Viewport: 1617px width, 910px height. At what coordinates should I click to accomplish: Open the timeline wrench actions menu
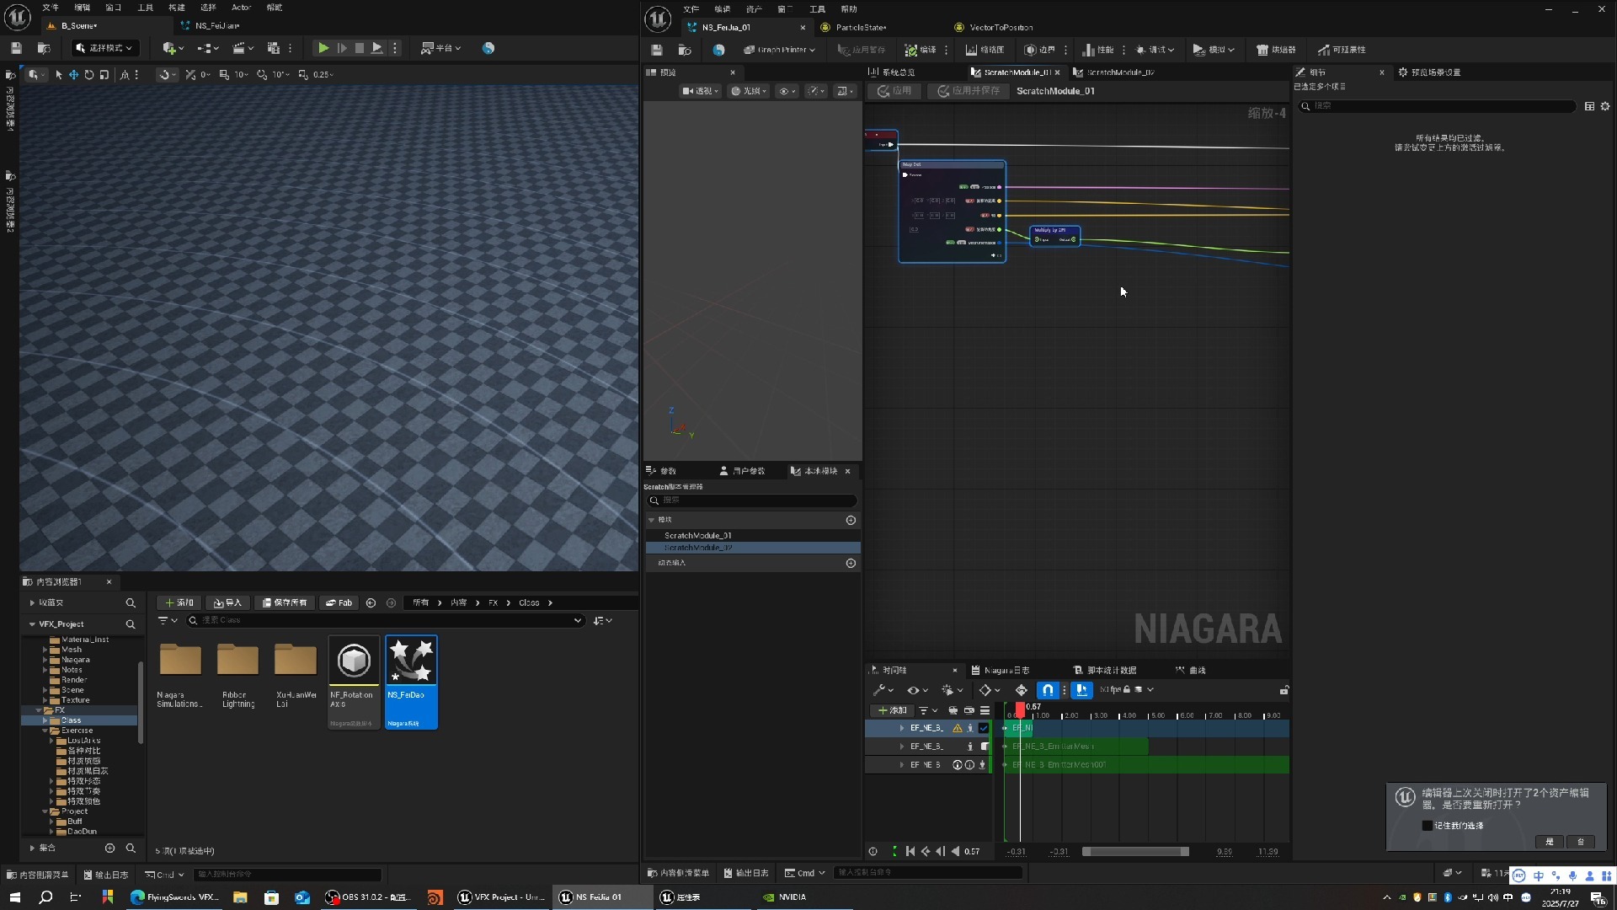click(x=883, y=690)
